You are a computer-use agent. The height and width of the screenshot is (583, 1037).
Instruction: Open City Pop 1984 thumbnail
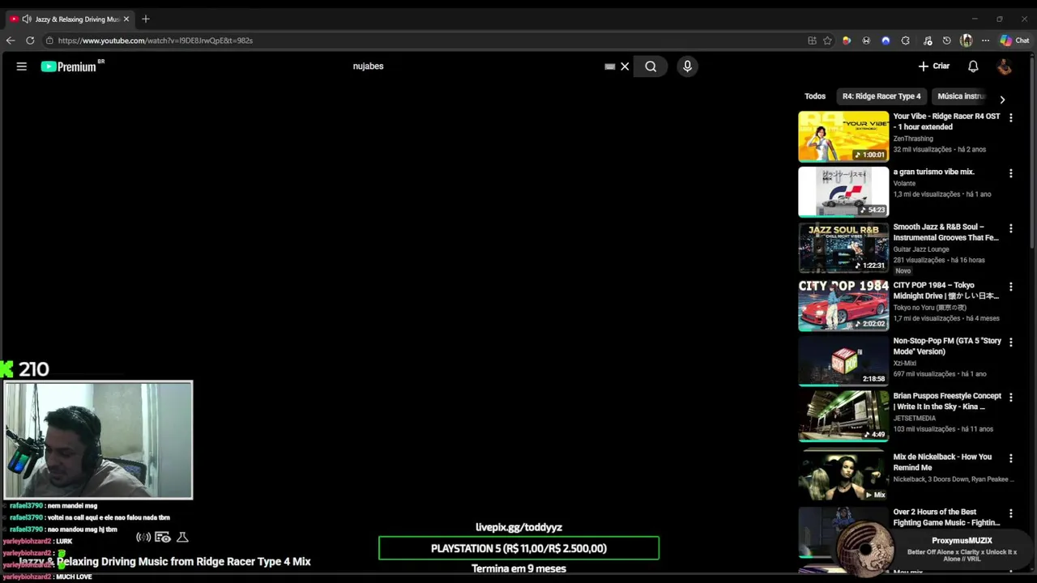point(843,305)
